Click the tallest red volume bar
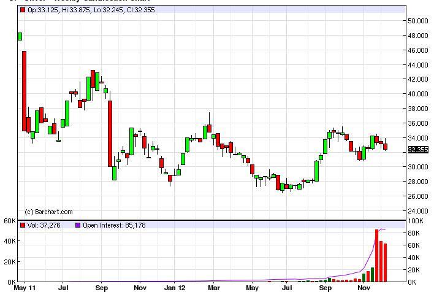The width and height of the screenshot is (434, 292). click(x=377, y=255)
